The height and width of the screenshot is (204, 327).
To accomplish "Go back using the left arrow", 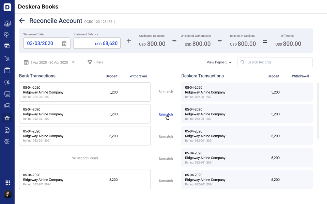I will point(22,21).
